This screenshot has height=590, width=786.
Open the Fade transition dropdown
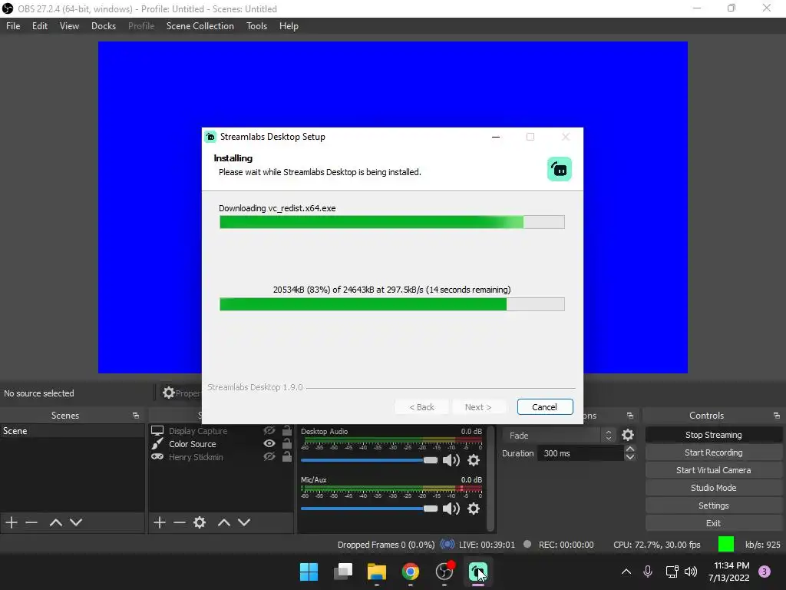pyautogui.click(x=560, y=435)
